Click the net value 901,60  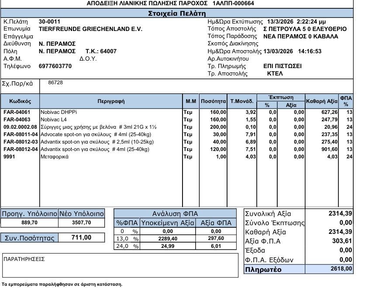(x=329, y=149)
